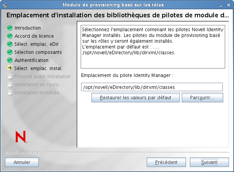Click the checkmark next to Sélection composants
Image resolution: width=234 pixels, height=172 pixels.
[x=10, y=52]
